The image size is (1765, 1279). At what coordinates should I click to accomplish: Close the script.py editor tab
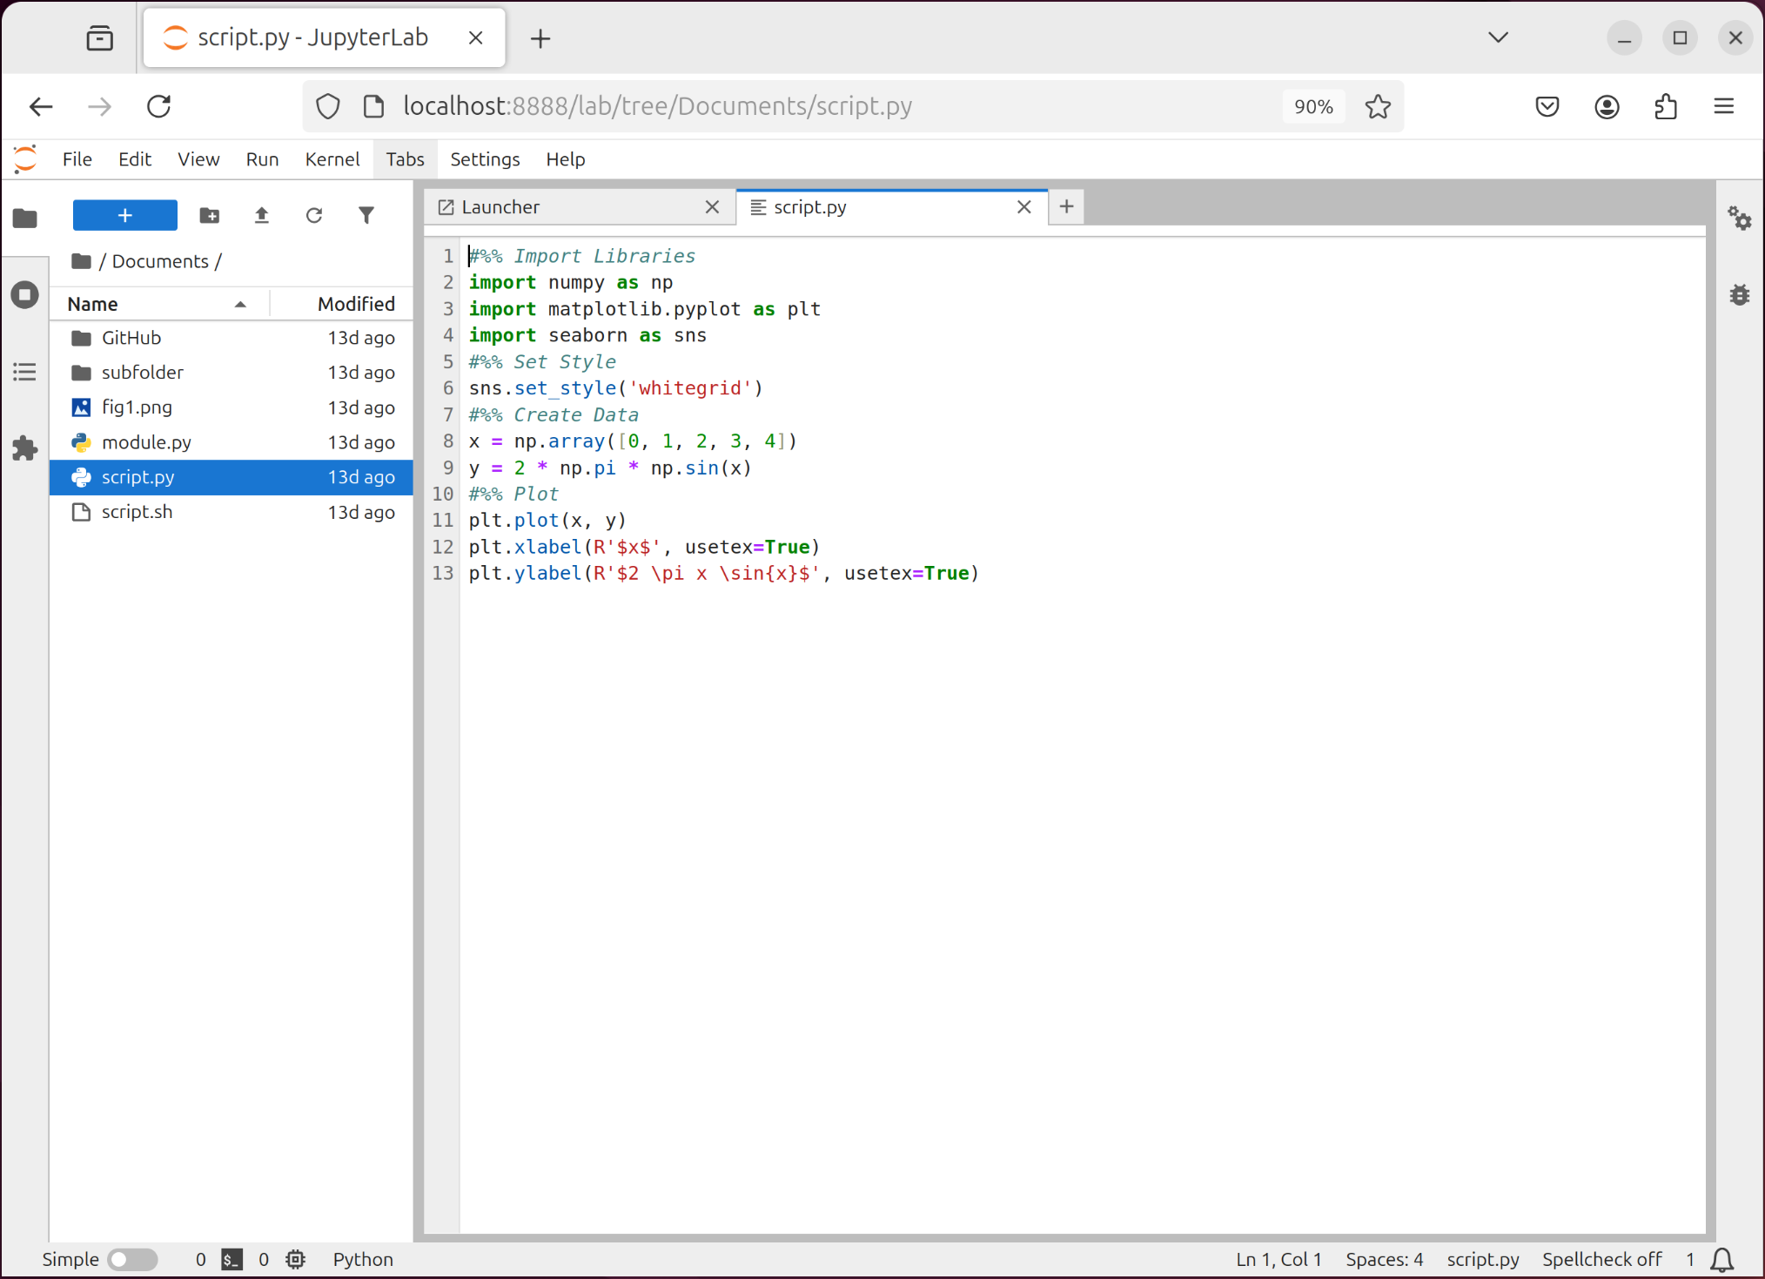(1024, 207)
